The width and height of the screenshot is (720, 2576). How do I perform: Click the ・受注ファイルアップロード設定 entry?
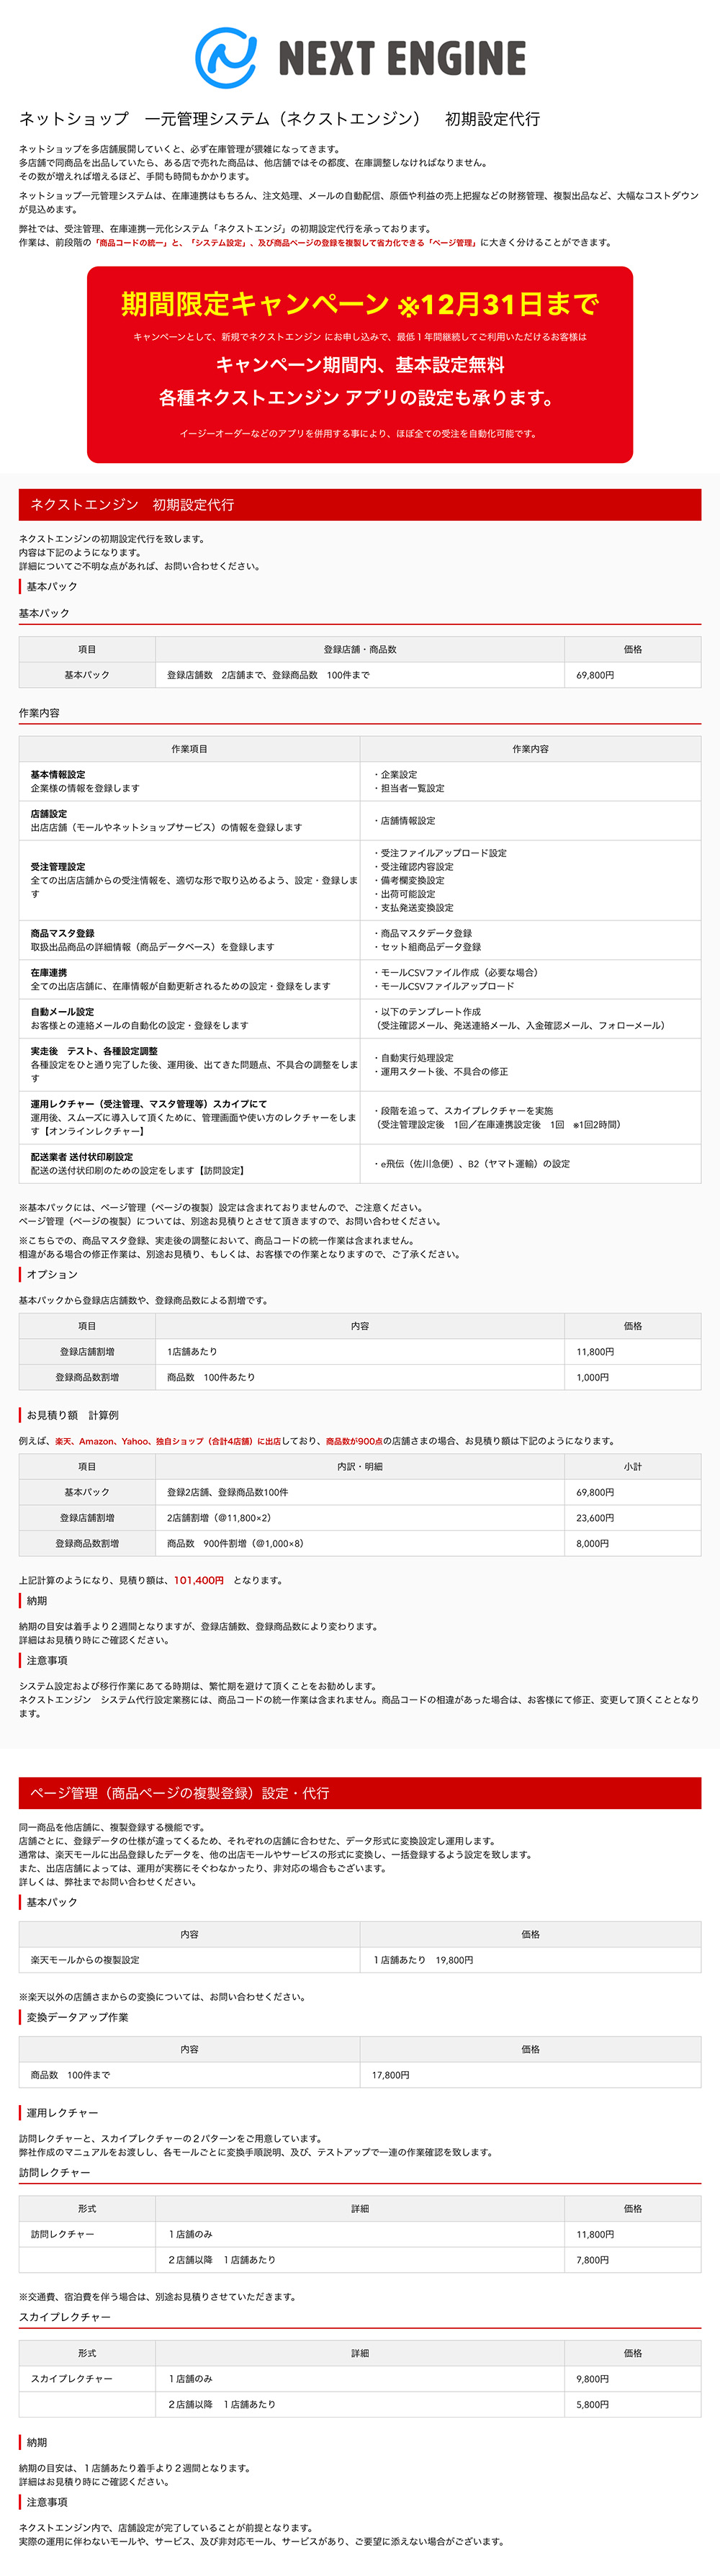440,853
